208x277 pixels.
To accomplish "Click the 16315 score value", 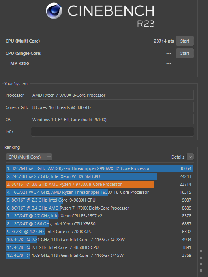I will coord(186,192).
